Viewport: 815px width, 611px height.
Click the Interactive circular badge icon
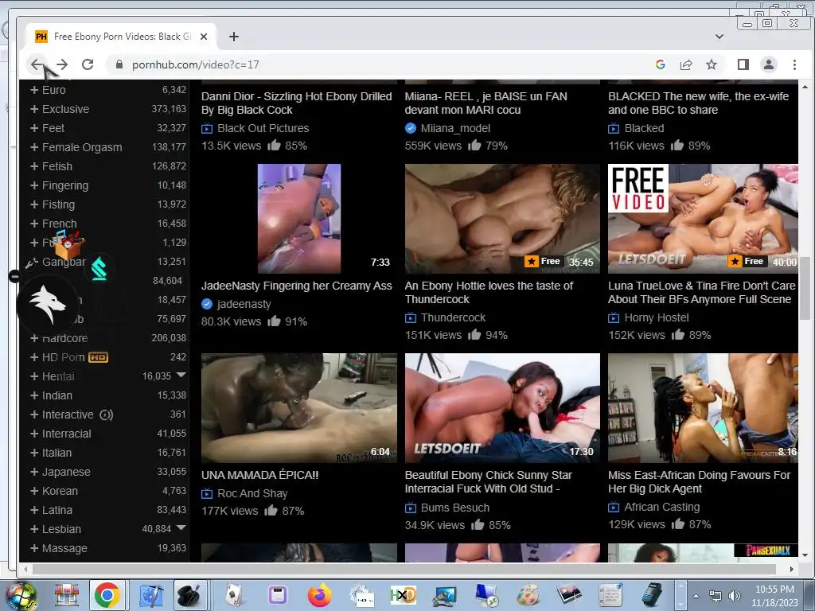pyautogui.click(x=106, y=414)
